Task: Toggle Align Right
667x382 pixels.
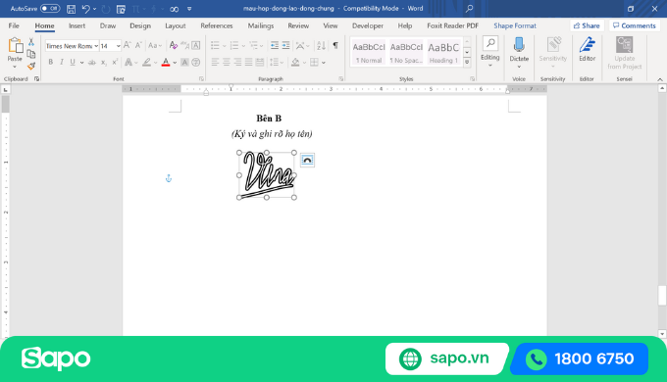Action: (237, 63)
